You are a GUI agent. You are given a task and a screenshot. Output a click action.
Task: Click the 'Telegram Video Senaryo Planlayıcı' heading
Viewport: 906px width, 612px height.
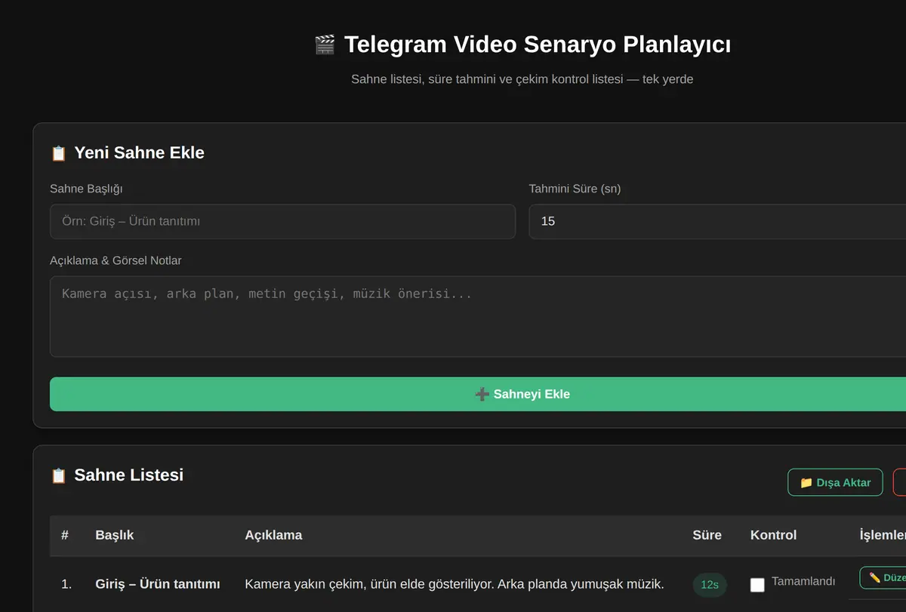pyautogui.click(x=538, y=45)
